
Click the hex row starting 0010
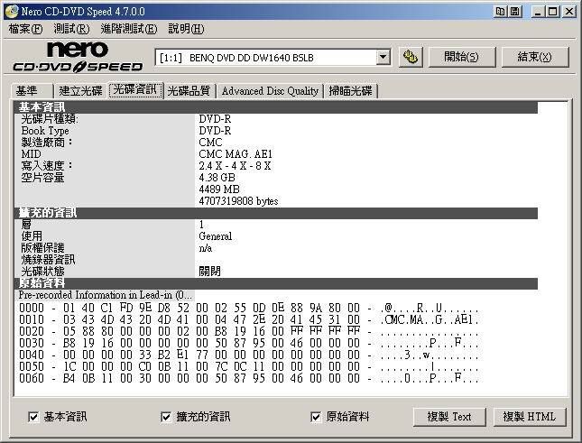[249, 319]
